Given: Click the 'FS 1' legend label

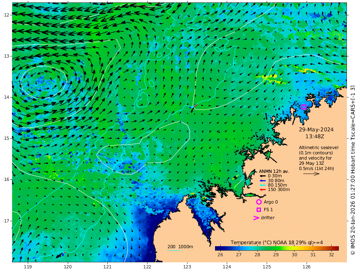Looking at the screenshot, I should pos(268,210).
